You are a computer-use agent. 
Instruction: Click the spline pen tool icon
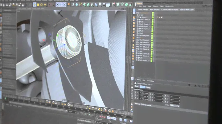tap(80, 5)
